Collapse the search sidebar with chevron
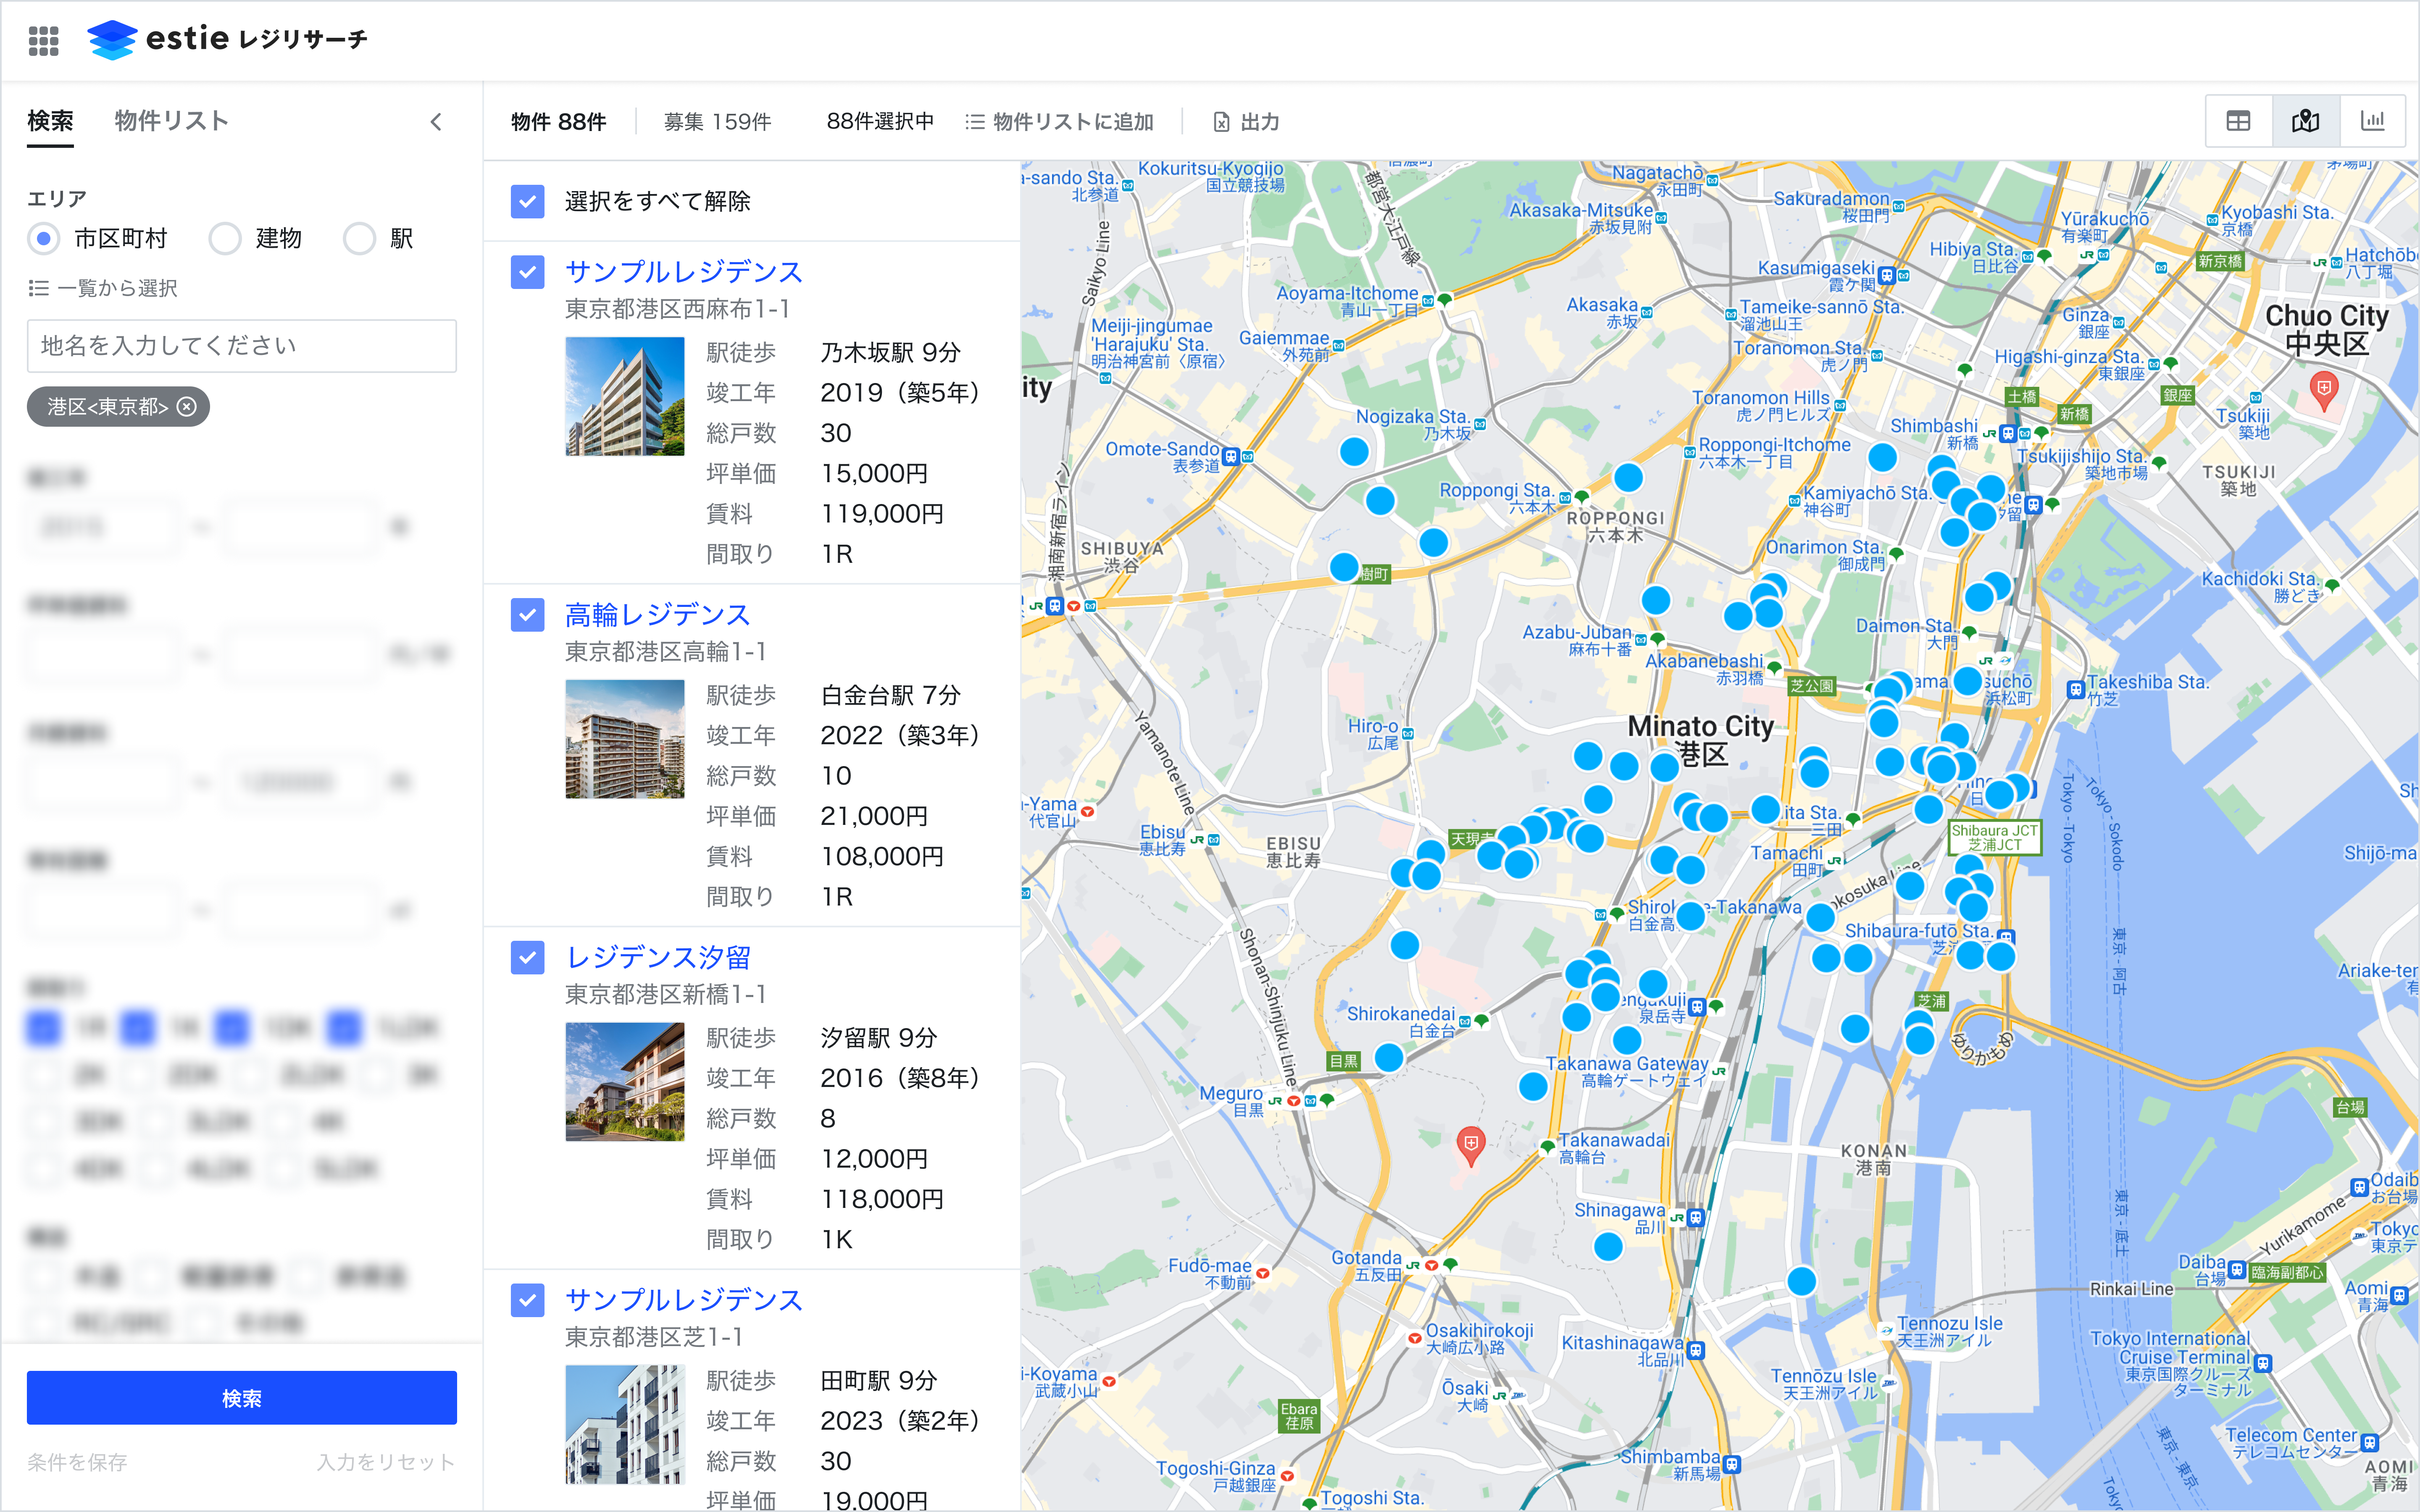This screenshot has height=1512, width=2420. (x=436, y=122)
